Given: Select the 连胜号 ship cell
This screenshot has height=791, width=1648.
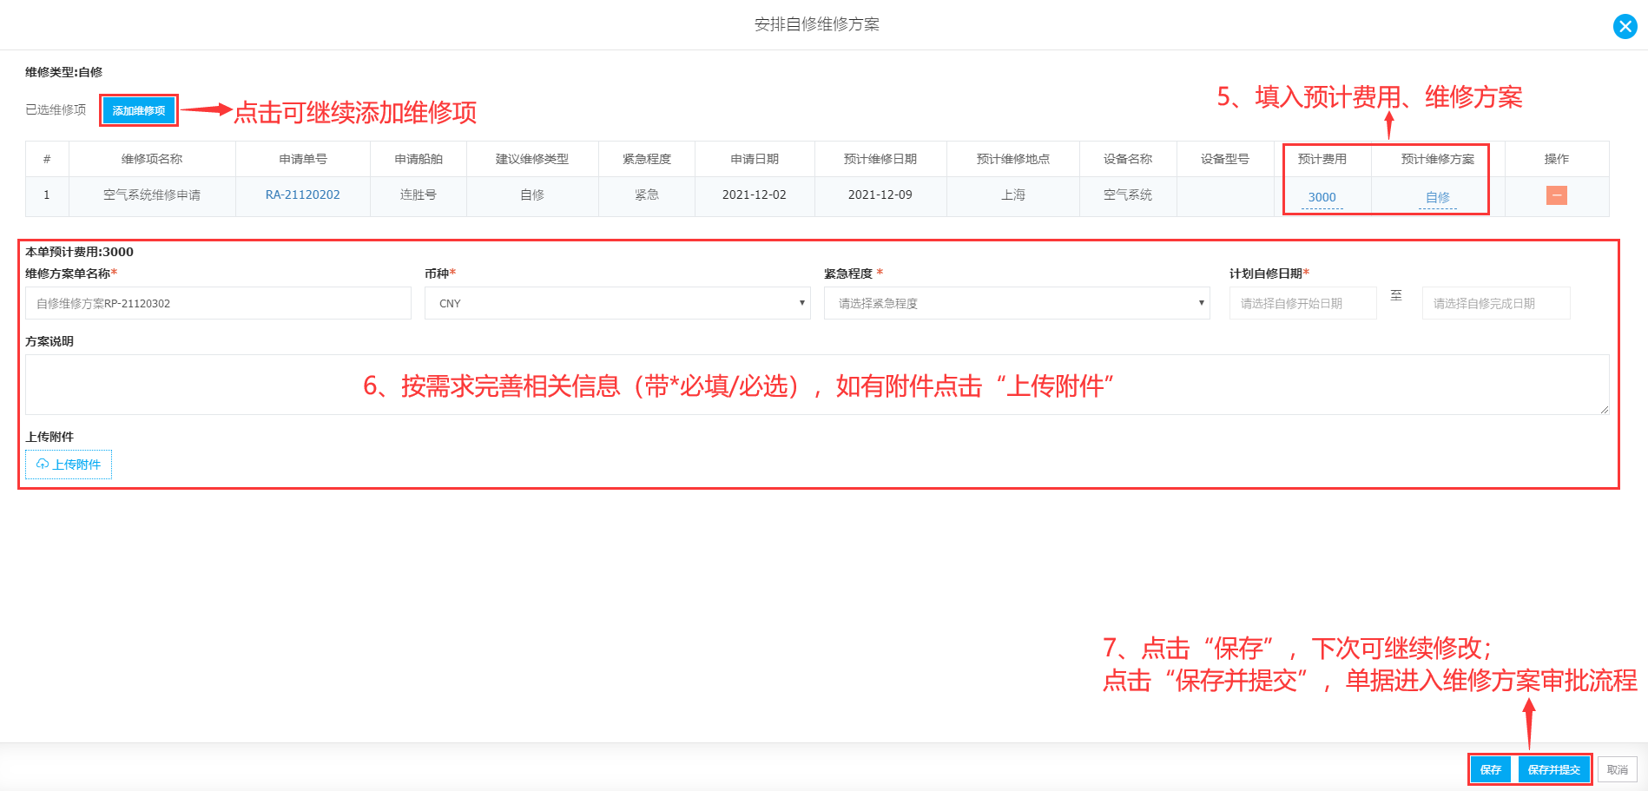Looking at the screenshot, I should 419,194.
